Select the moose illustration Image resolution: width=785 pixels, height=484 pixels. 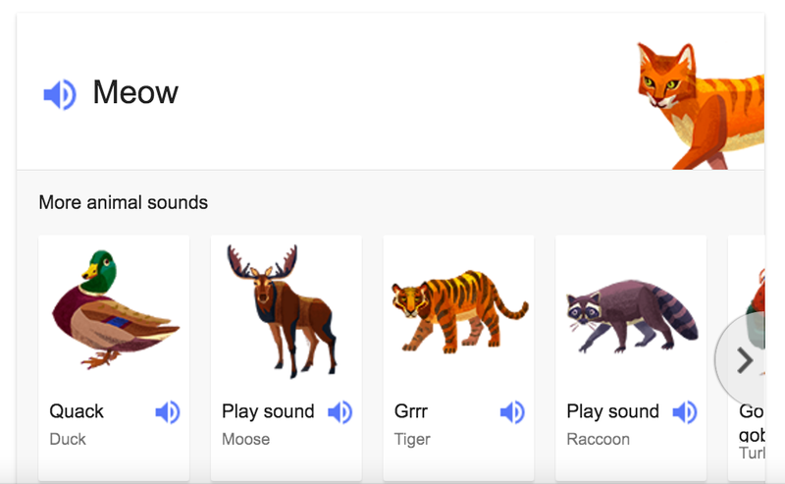tap(285, 309)
